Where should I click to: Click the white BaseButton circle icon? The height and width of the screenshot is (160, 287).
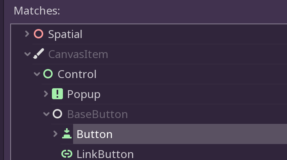57,114
